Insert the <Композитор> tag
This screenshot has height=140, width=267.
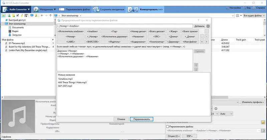pyautogui.click(x=157, y=42)
